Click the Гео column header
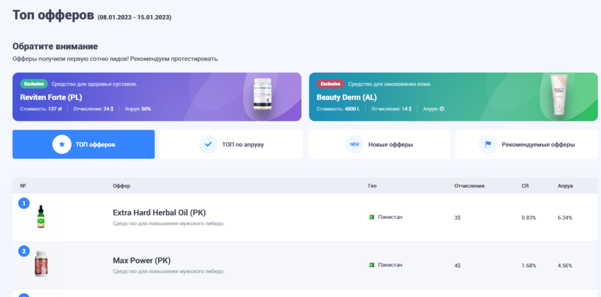This screenshot has width=601, height=297. click(x=372, y=186)
